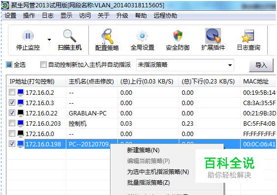Sort by (总)上行 upload column header
277x195 pixels.
[148, 82]
